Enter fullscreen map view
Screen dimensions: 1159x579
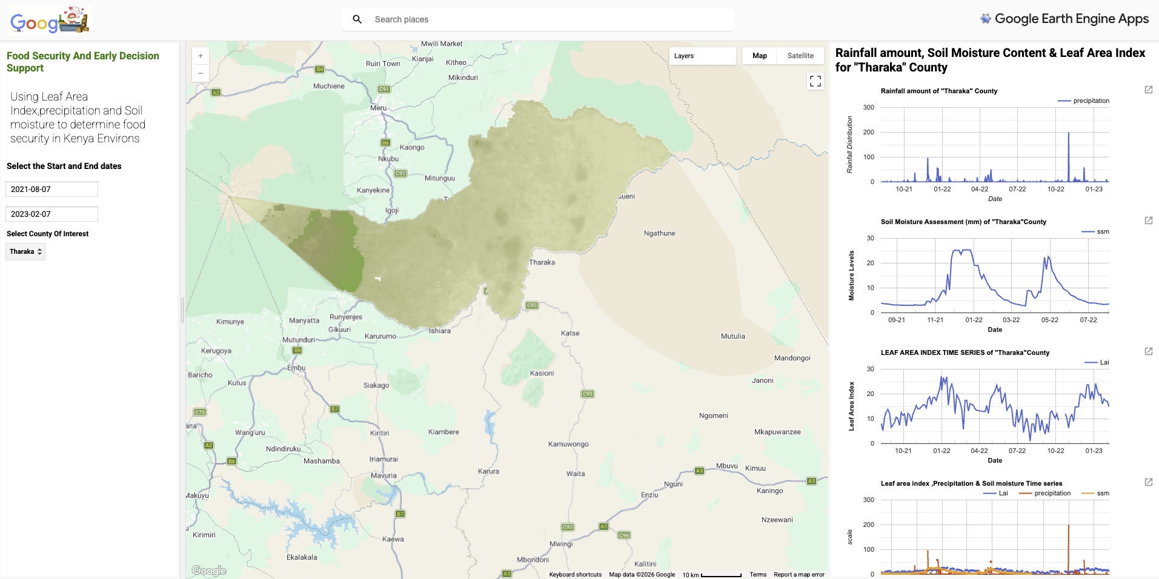(x=815, y=81)
